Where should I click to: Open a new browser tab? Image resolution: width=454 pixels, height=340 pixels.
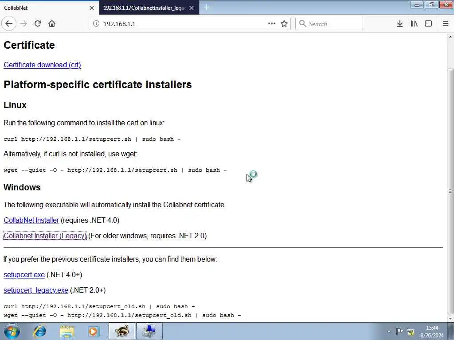pos(207,8)
